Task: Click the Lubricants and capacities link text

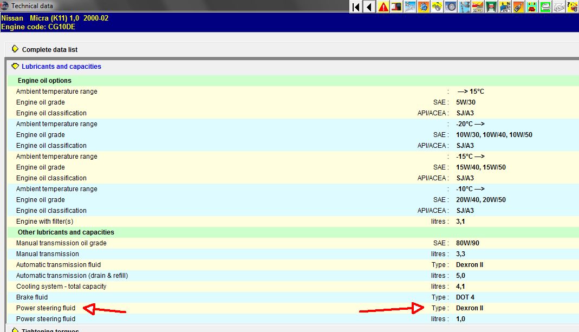Action: tap(61, 67)
